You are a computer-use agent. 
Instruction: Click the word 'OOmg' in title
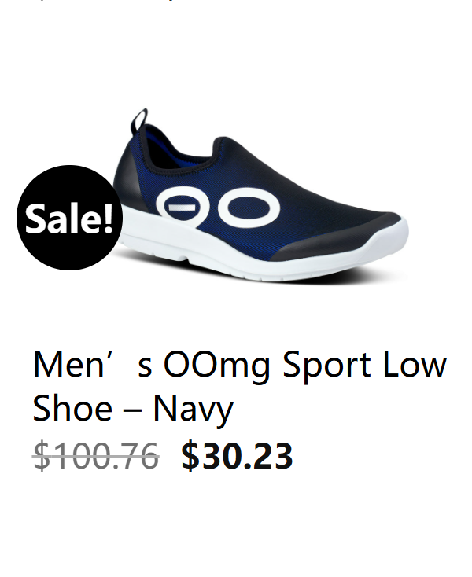click(217, 366)
